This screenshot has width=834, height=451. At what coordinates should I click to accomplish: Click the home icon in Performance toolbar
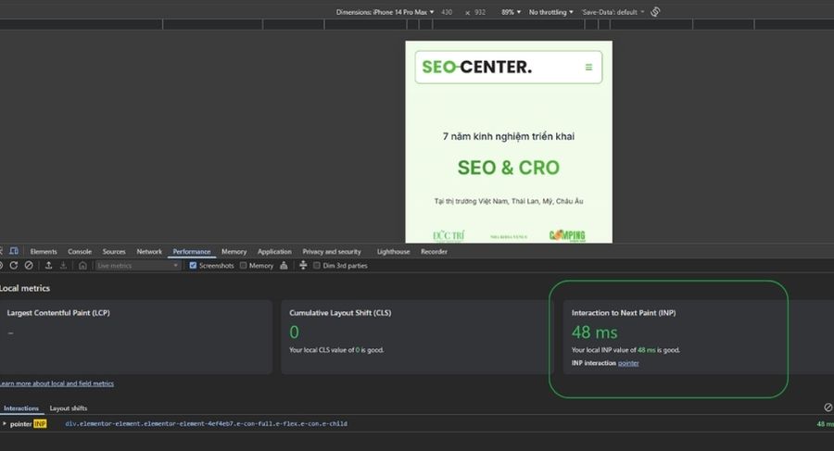pyautogui.click(x=82, y=266)
